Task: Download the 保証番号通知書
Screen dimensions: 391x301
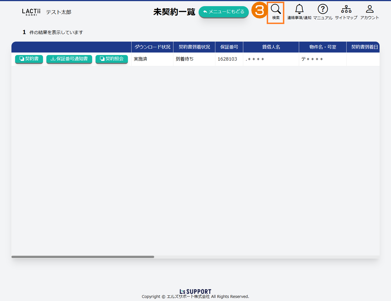Action: [x=69, y=59]
